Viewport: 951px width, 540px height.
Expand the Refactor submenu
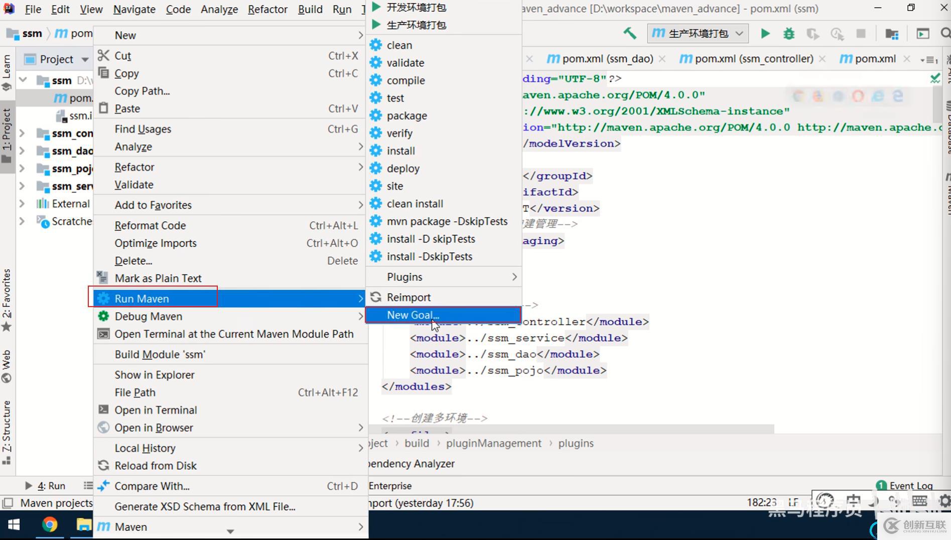230,167
